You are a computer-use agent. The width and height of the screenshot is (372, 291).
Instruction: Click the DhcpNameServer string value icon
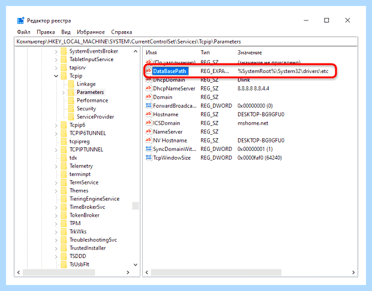tap(149, 89)
